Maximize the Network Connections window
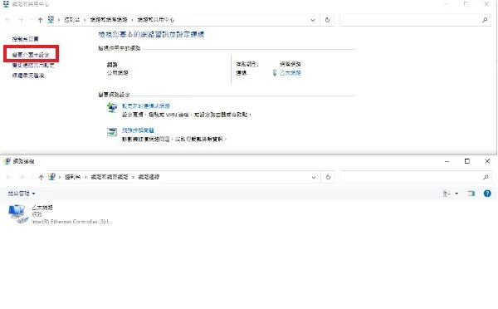Screen dimensions: 498x309 pyautogui.click(x=466, y=161)
